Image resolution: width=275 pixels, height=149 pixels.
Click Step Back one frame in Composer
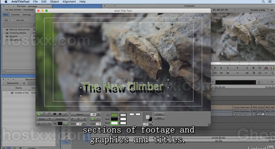[215, 68]
